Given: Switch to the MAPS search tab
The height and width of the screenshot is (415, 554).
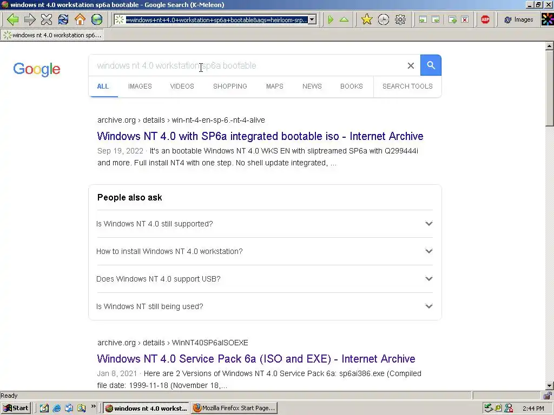Looking at the screenshot, I should (274, 86).
